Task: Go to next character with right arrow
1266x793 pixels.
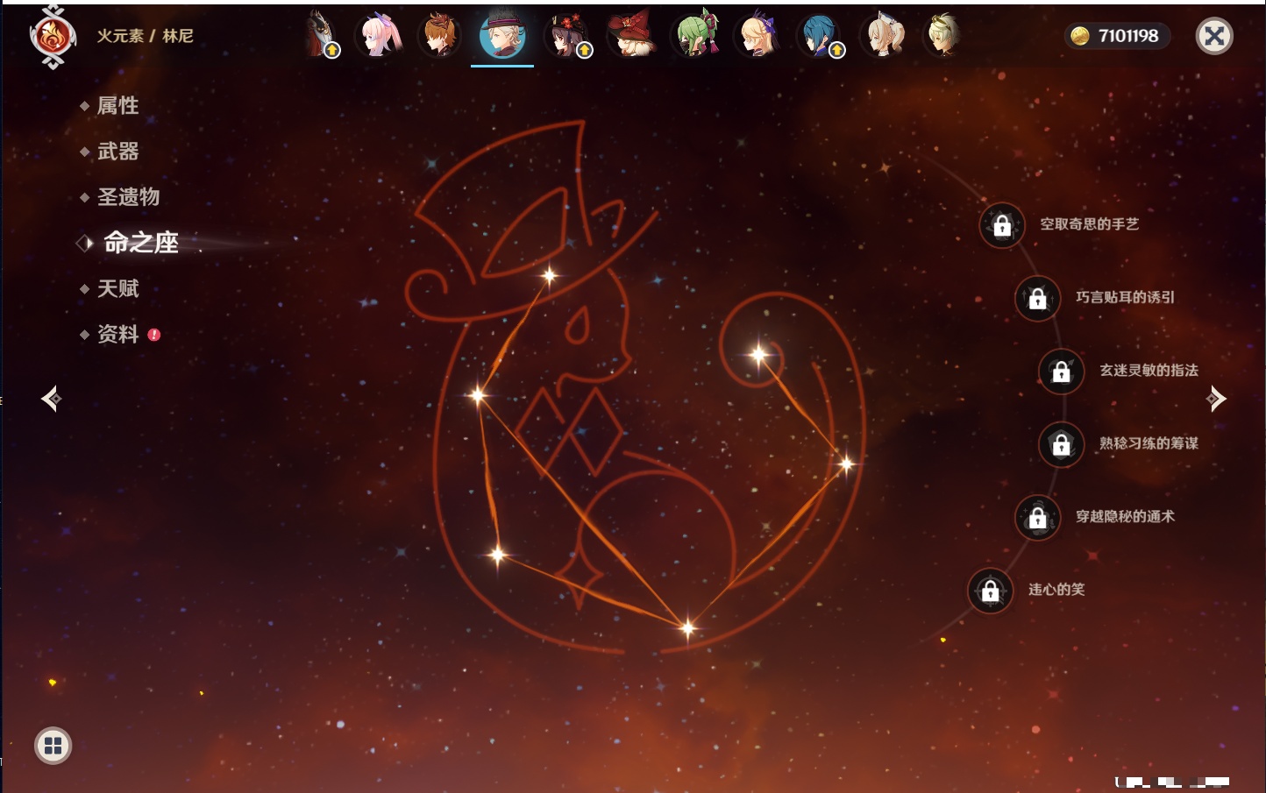Action: point(1216,399)
